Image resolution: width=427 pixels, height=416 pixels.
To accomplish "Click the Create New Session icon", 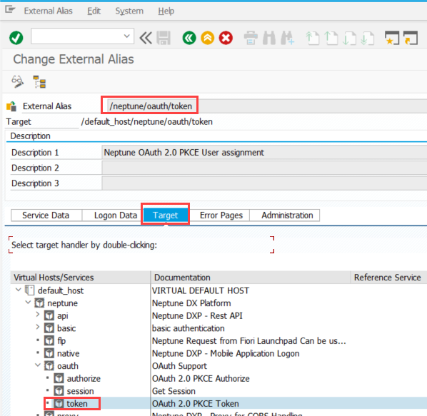I will pyautogui.click(x=392, y=38).
